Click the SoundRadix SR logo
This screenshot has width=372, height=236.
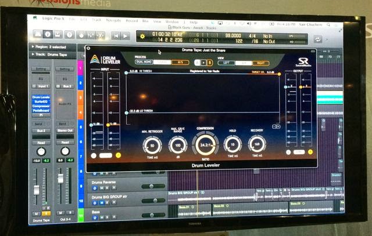tap(303, 62)
